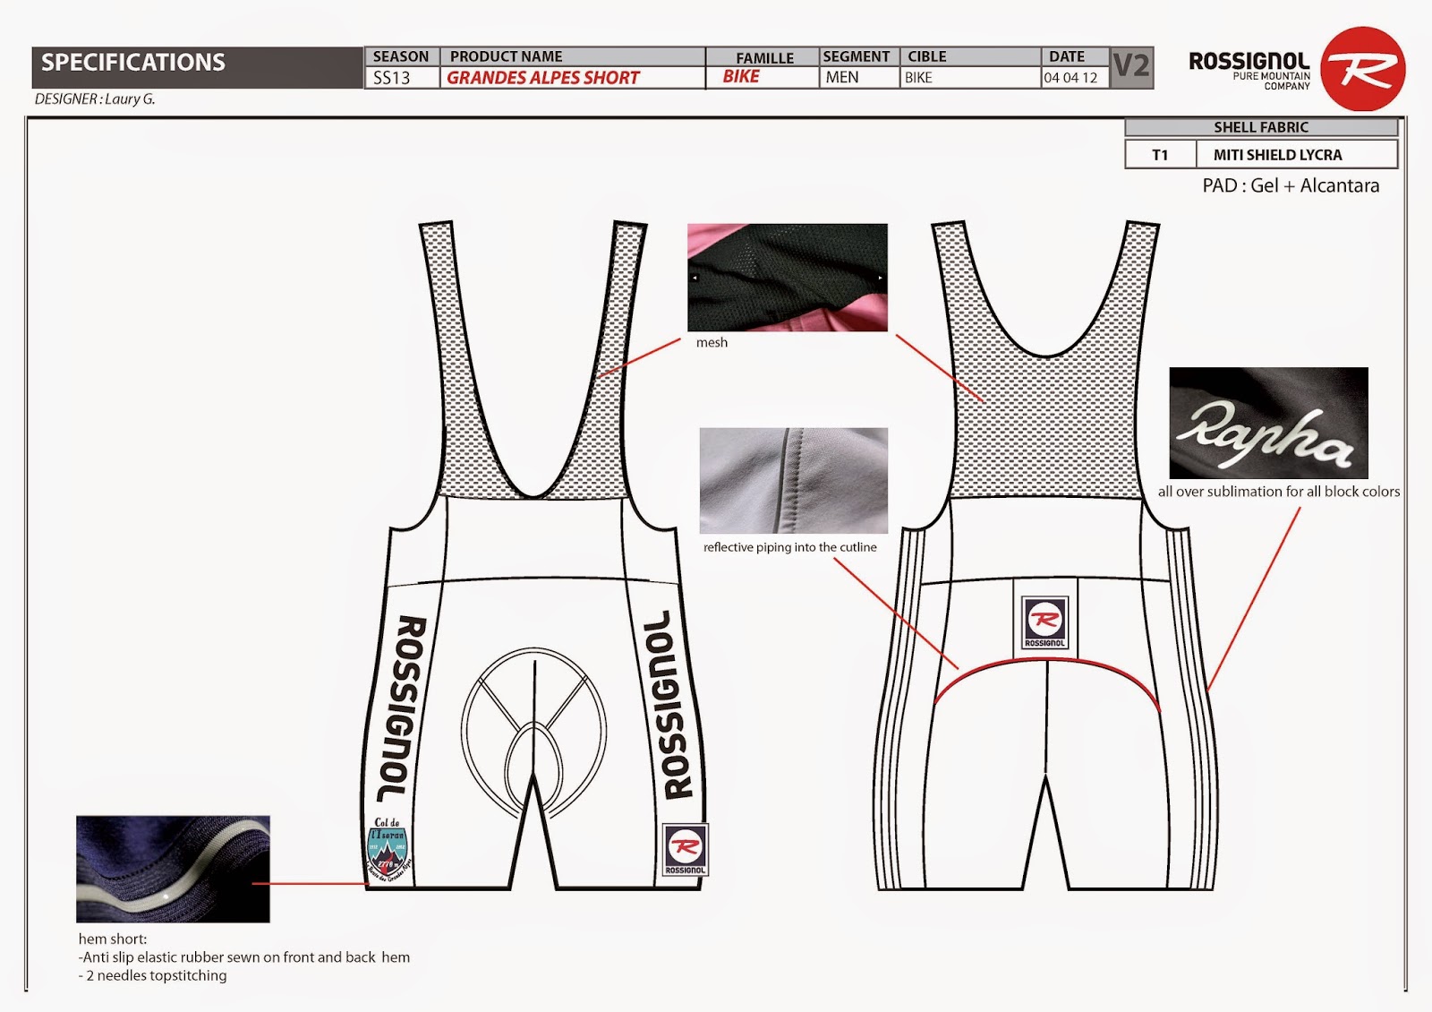Viewport: 1432px width, 1012px height.
Task: Click the 'MEN' segment value
Action: pyautogui.click(x=842, y=78)
